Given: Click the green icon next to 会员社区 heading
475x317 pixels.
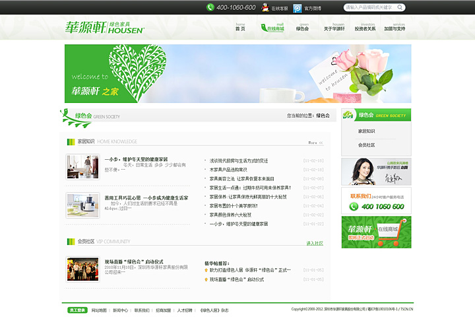Looking at the screenshot, I should (x=71, y=242).
